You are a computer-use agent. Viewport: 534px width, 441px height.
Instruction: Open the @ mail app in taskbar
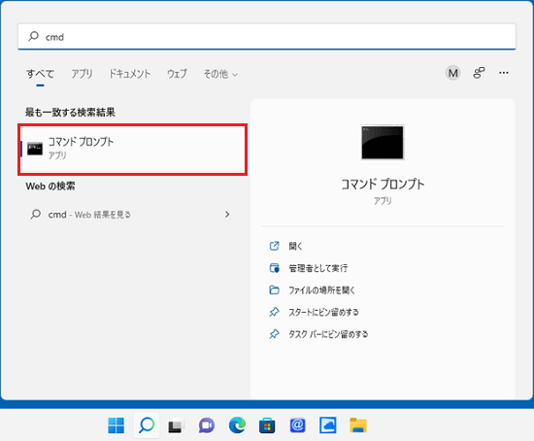[297, 425]
